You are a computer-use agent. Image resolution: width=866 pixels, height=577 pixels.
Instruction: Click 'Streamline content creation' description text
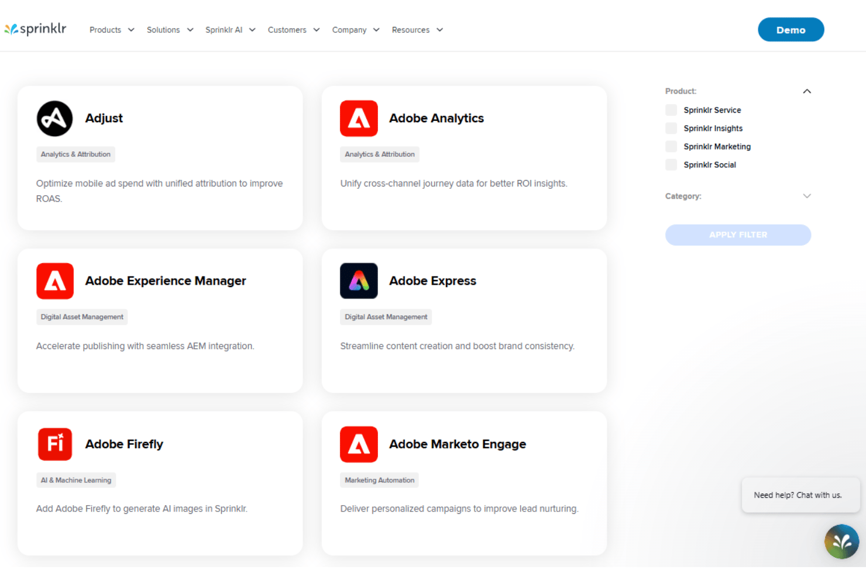(x=458, y=346)
